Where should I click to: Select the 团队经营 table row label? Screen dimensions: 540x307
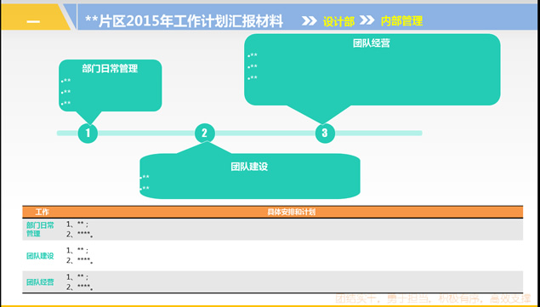tap(40, 282)
